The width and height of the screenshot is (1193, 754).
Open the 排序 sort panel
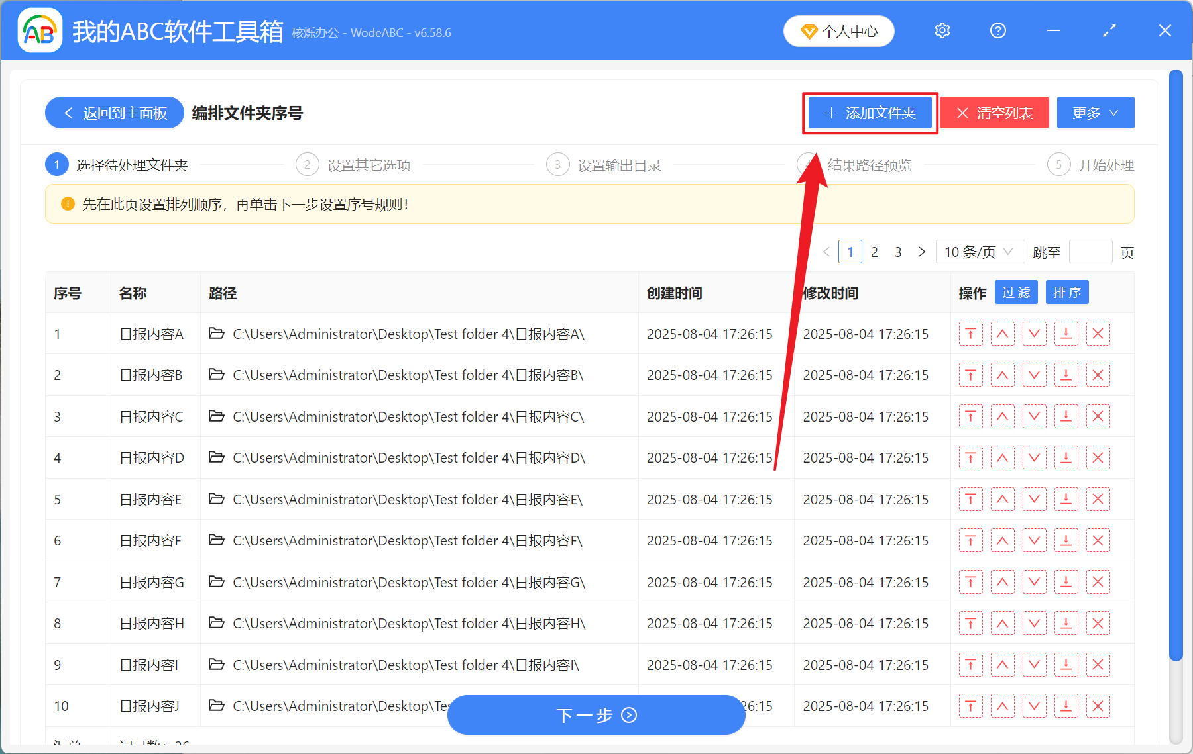(x=1066, y=292)
